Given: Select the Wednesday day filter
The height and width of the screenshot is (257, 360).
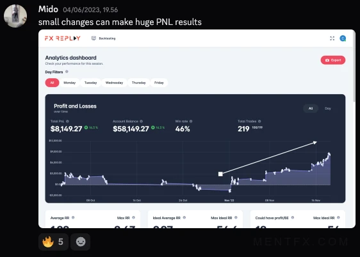Looking at the screenshot, I should 114,83.
